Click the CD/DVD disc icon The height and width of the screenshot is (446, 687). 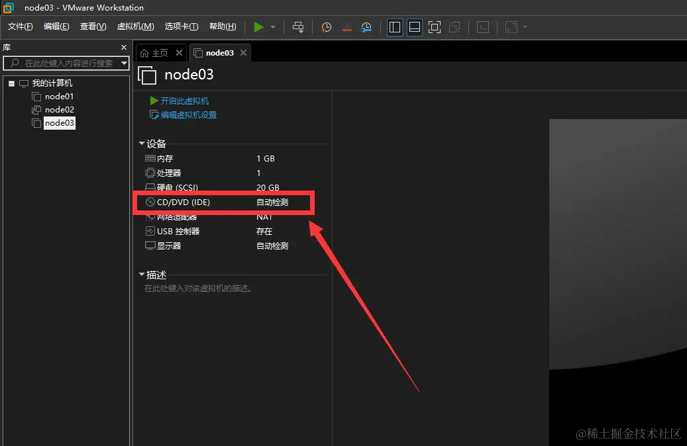150,202
